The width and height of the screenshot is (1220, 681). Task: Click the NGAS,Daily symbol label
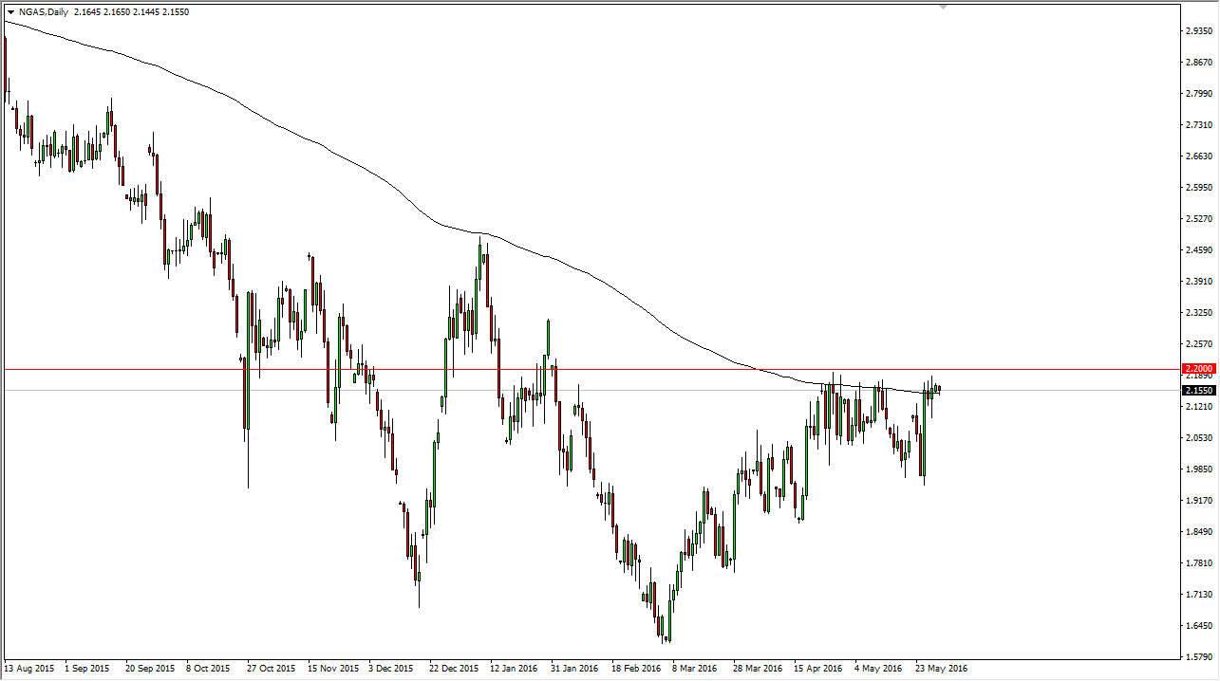click(x=44, y=12)
